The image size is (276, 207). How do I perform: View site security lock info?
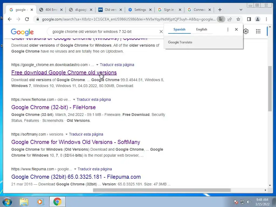pyautogui.click(x=37, y=19)
